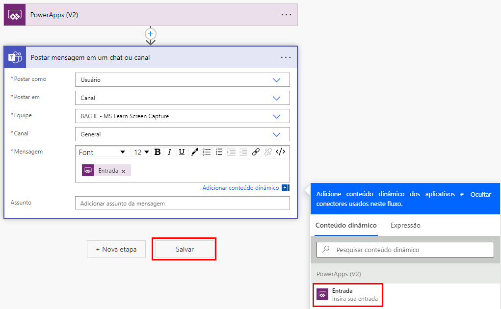Insert a numbered list in message
Viewport: 501px width, 309px height.
pos(219,152)
